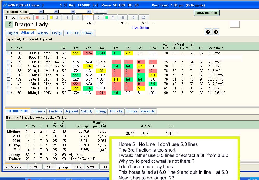
Task: Select horse tab 1 with red marker
Action: 41,17
